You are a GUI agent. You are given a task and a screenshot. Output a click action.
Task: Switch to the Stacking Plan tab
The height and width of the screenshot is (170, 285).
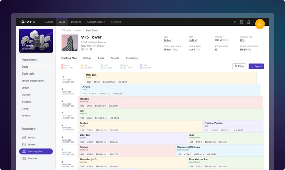69,58
